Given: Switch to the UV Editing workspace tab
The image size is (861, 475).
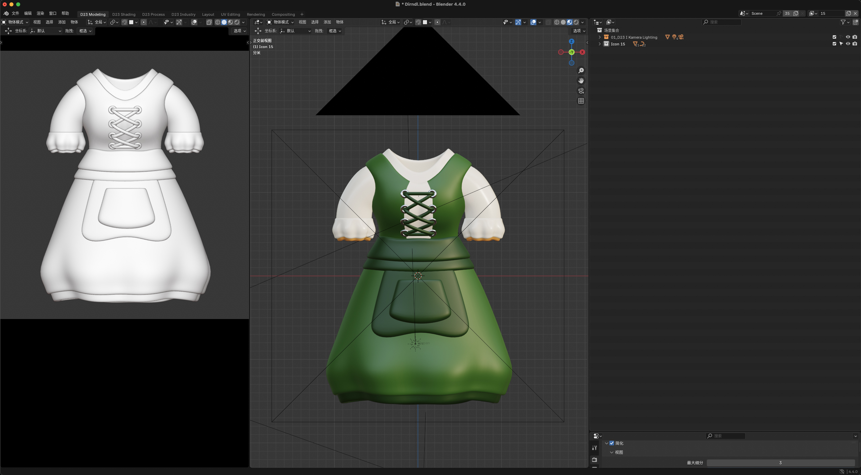Looking at the screenshot, I should point(230,14).
